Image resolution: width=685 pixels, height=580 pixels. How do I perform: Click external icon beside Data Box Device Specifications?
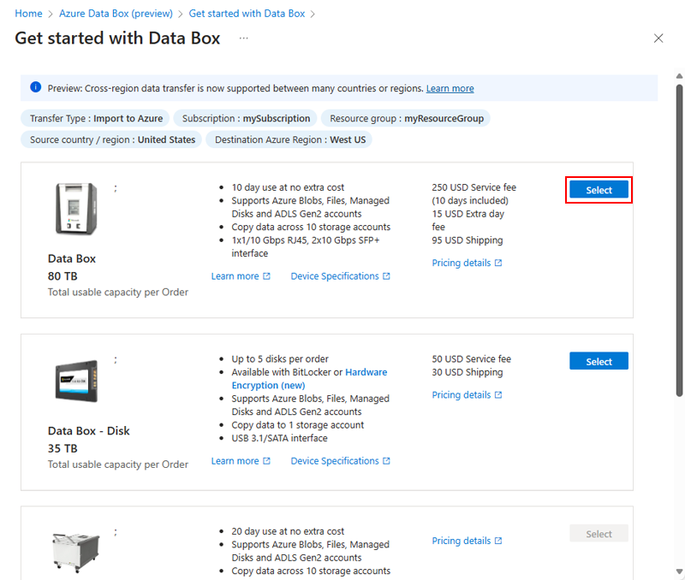(x=387, y=276)
